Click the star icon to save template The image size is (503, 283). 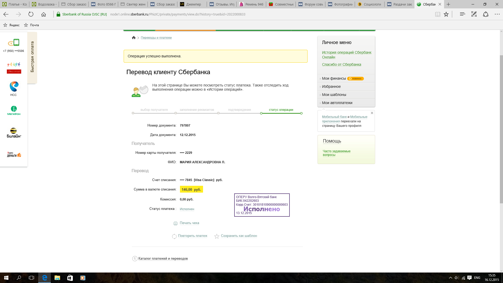[x=217, y=236]
